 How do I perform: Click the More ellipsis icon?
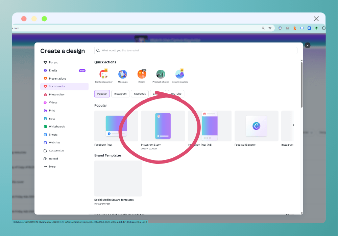point(45,167)
